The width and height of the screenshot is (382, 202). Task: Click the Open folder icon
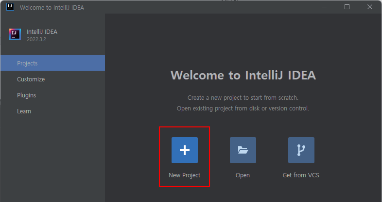click(x=243, y=150)
